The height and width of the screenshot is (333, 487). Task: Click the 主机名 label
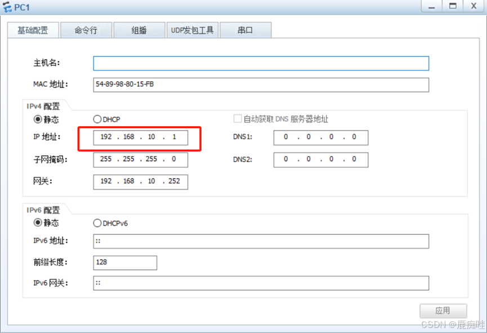point(47,63)
